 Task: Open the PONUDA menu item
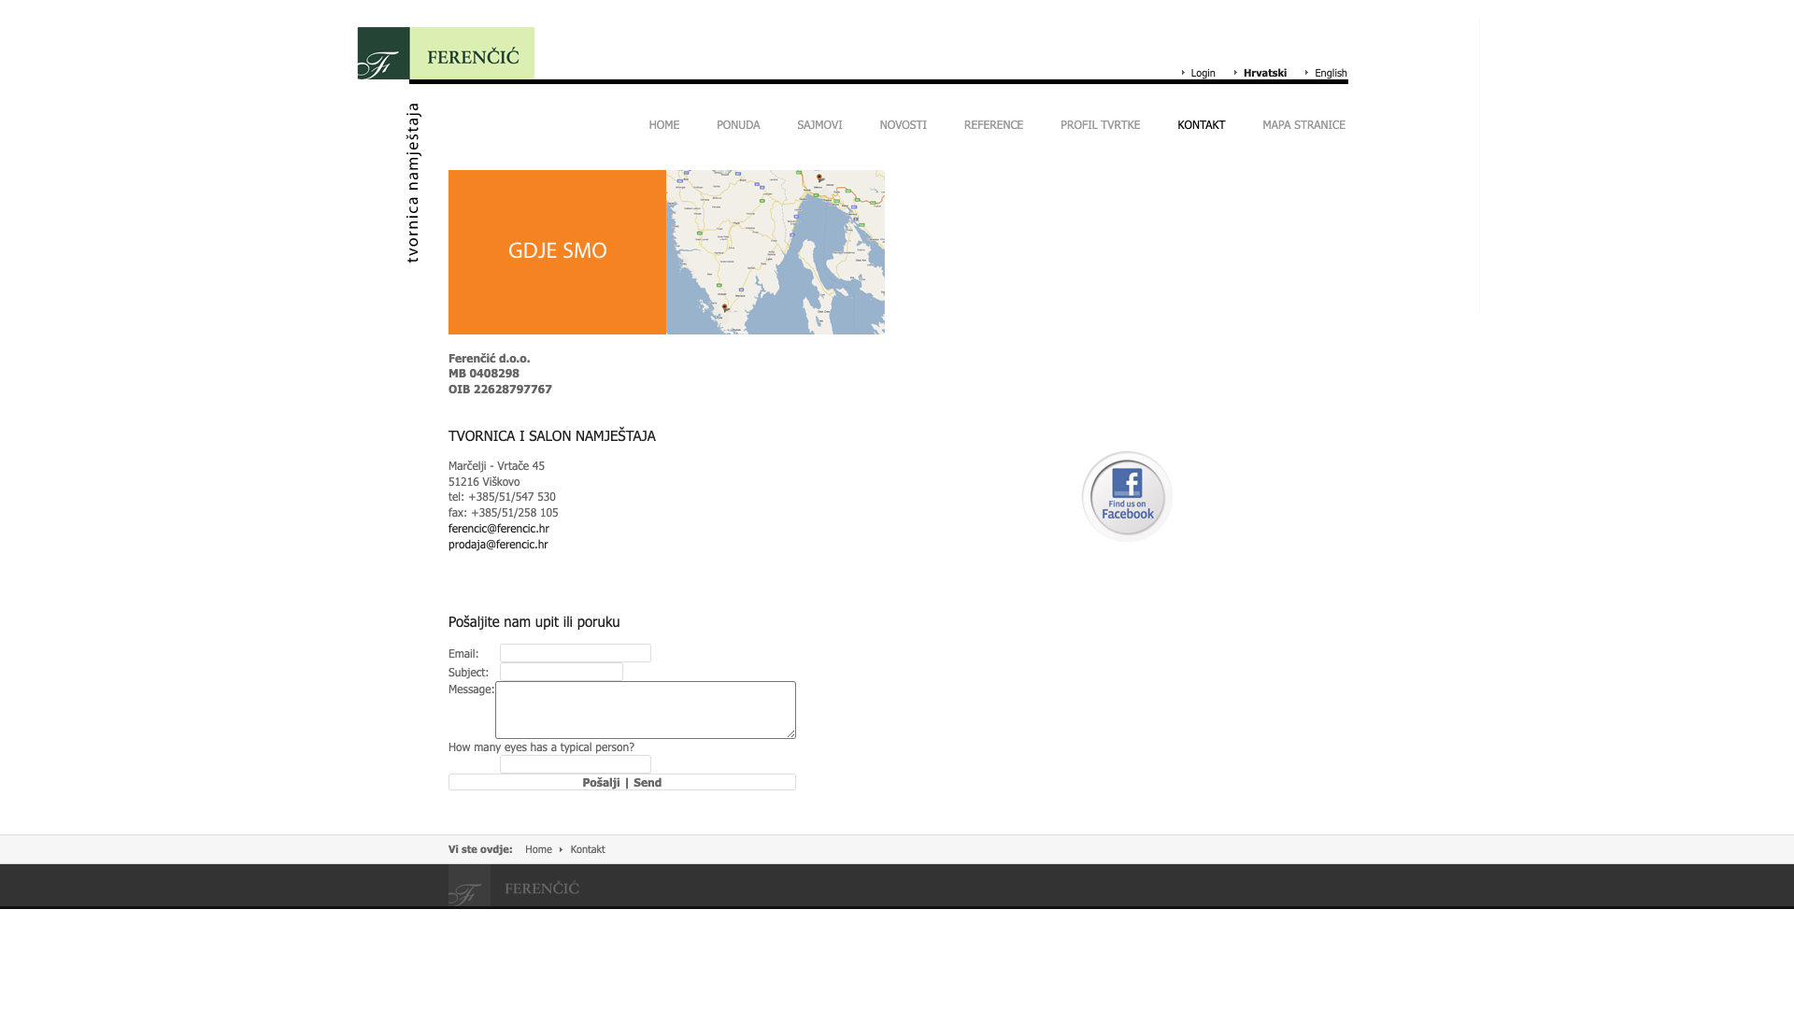point(737,125)
